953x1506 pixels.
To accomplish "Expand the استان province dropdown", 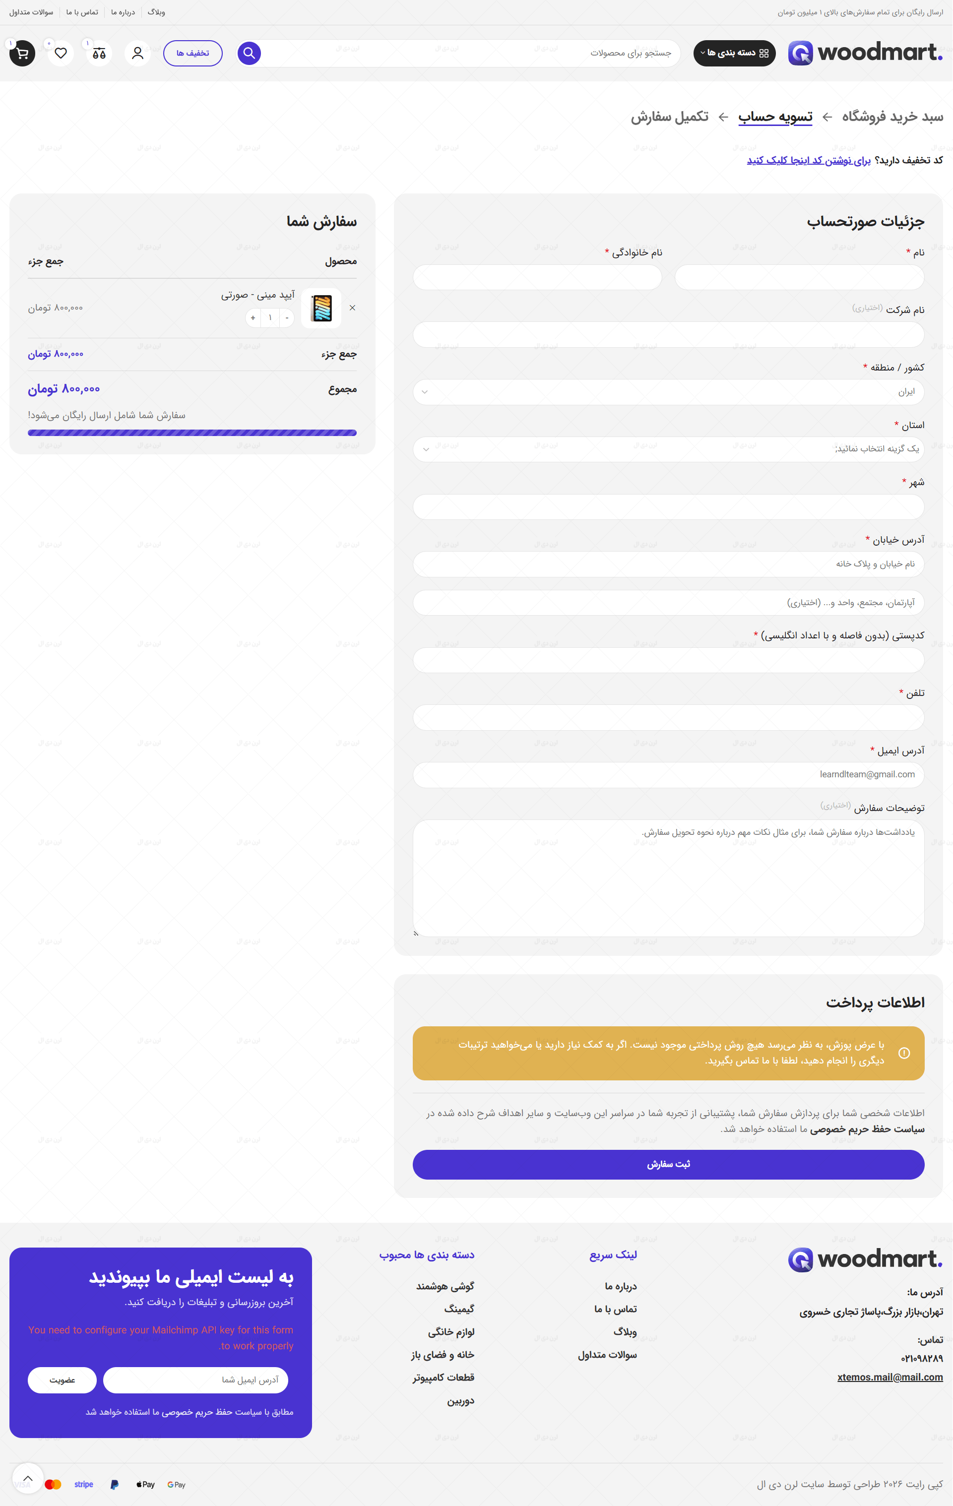I will point(668,449).
